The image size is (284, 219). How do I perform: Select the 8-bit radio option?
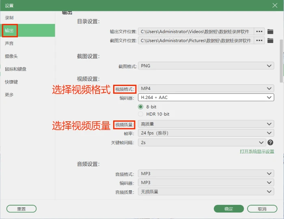[140, 107]
